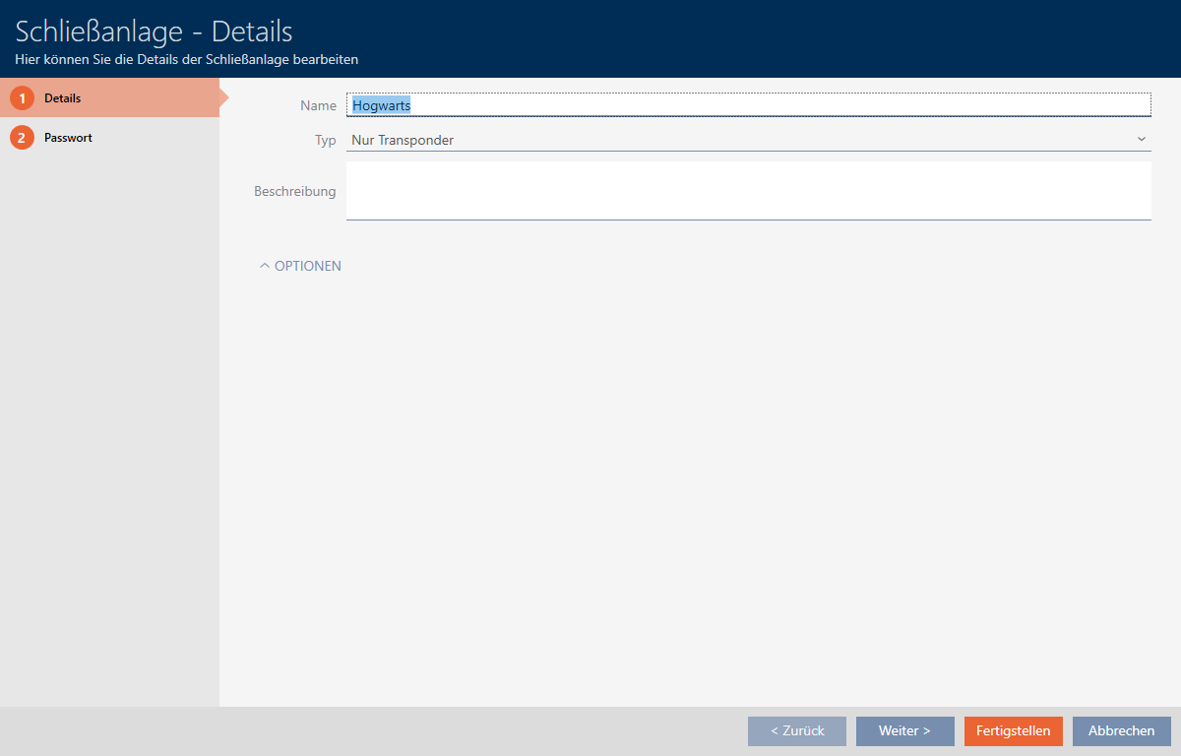The width and height of the screenshot is (1181, 756).
Task: Collapse the OPTIONEN section via its chevron
Action: [x=264, y=266]
